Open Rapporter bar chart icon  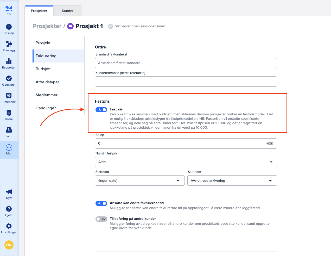[9, 61]
